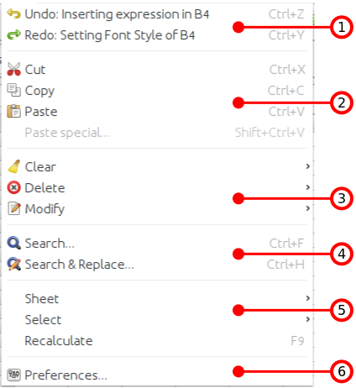Image resolution: width=356 pixels, height=388 pixels.
Task: Click the Search & Replace icon
Action: (x=13, y=264)
